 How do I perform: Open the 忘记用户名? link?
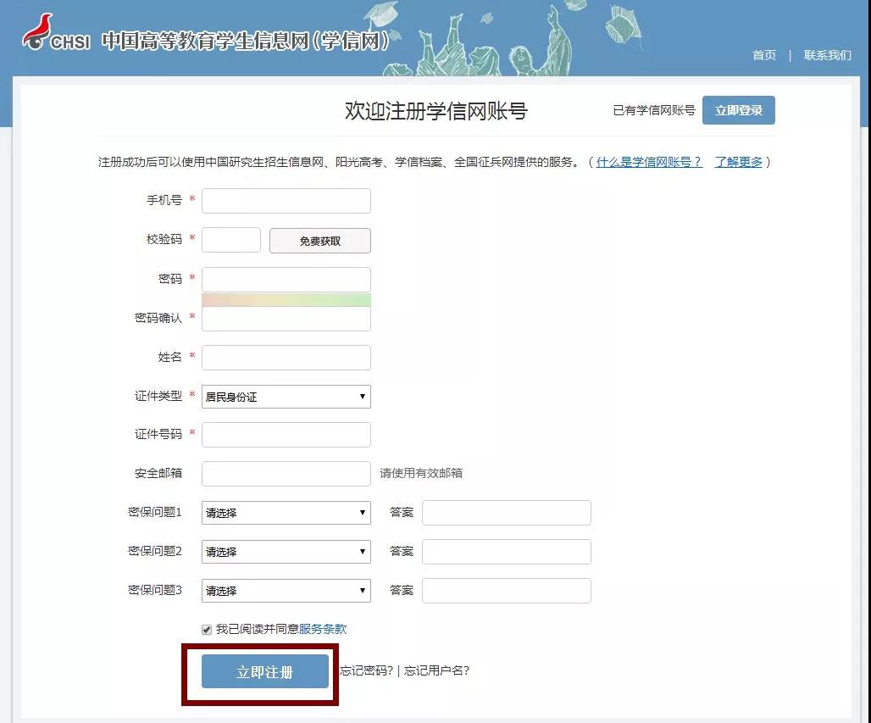[x=436, y=670]
